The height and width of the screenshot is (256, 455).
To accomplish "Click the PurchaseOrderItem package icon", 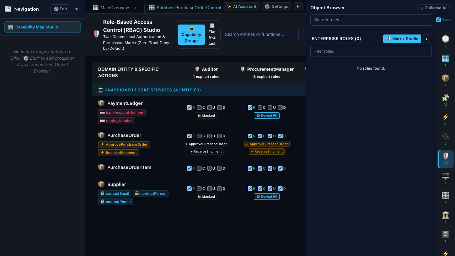I will pos(101,167).
